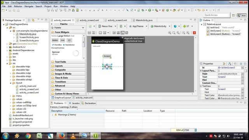Open the Declaration tab
This screenshot has height=140, width=249.
[89, 103]
